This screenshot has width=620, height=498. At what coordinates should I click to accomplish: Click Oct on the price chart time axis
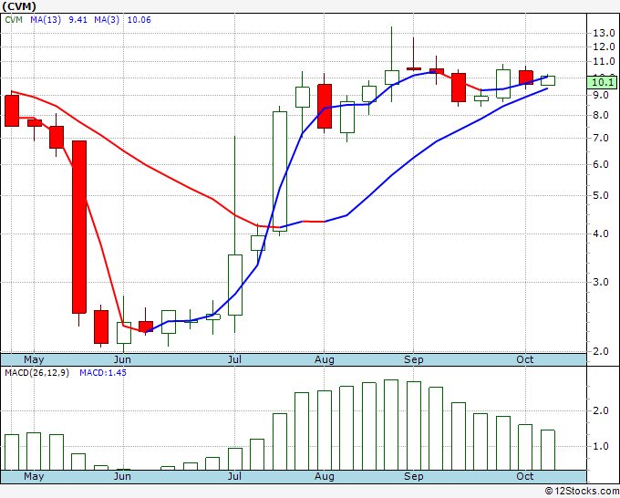(x=525, y=359)
